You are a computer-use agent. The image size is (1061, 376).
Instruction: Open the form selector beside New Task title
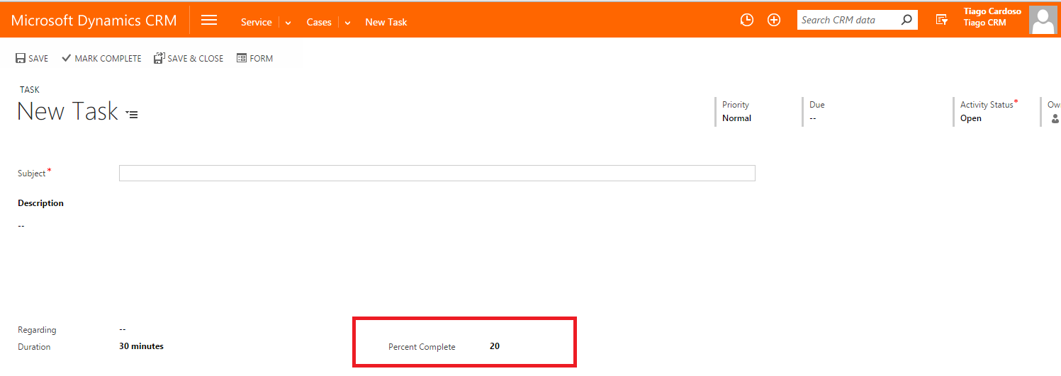(x=132, y=114)
